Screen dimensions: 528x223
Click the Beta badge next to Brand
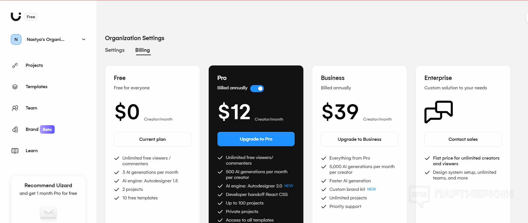[47, 129]
